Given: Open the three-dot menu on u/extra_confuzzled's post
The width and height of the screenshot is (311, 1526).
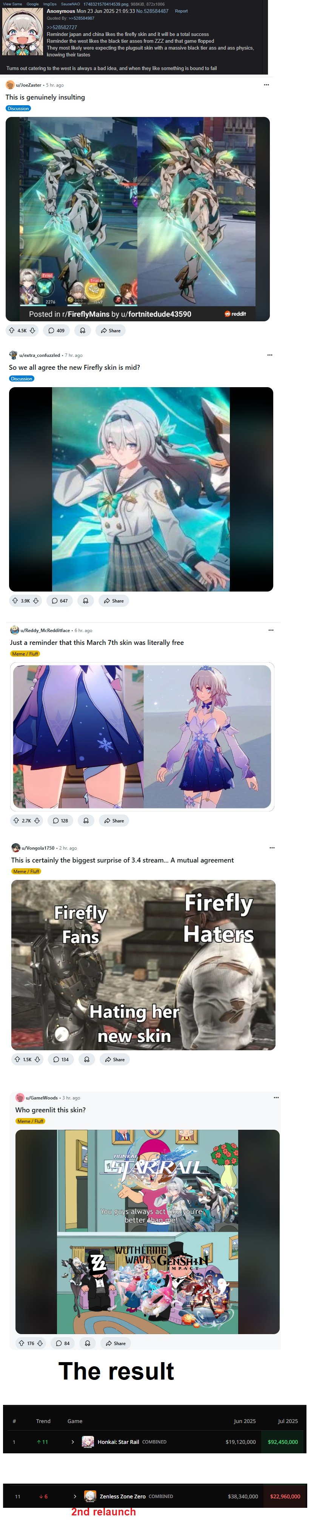Looking at the screenshot, I should click(x=269, y=355).
